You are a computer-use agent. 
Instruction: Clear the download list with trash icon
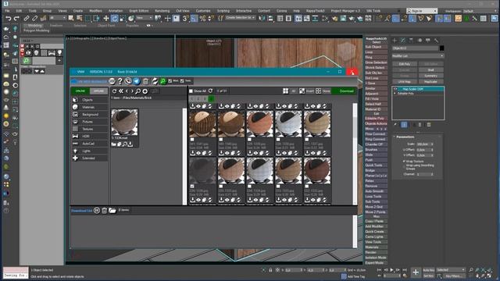pos(104,210)
